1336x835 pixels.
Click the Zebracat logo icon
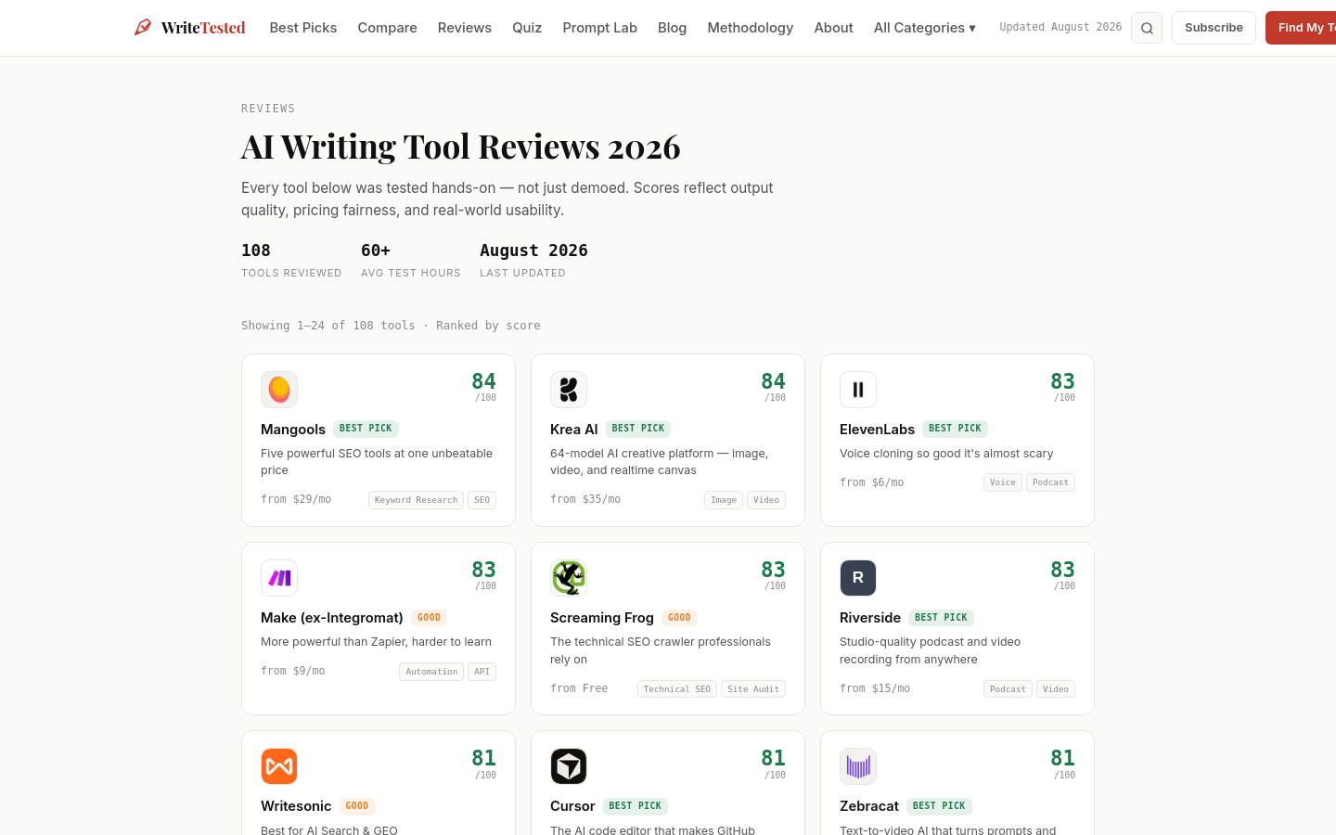[858, 766]
